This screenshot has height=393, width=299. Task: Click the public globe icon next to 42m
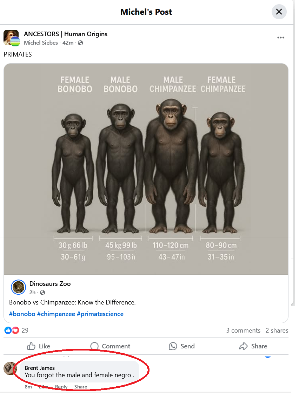(x=80, y=43)
